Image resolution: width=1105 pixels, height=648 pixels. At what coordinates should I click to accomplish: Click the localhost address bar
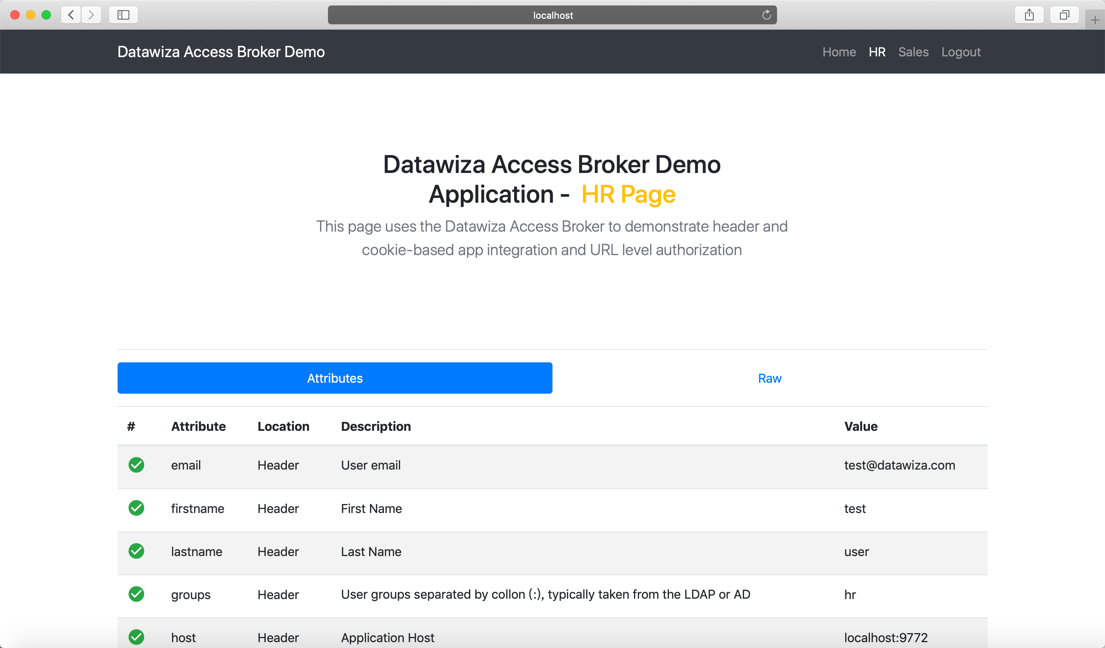click(552, 15)
